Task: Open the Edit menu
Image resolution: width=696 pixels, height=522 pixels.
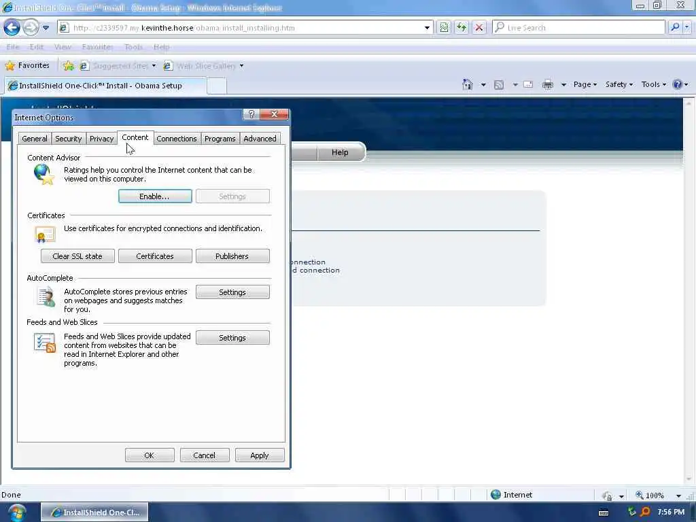Action: 37,47
